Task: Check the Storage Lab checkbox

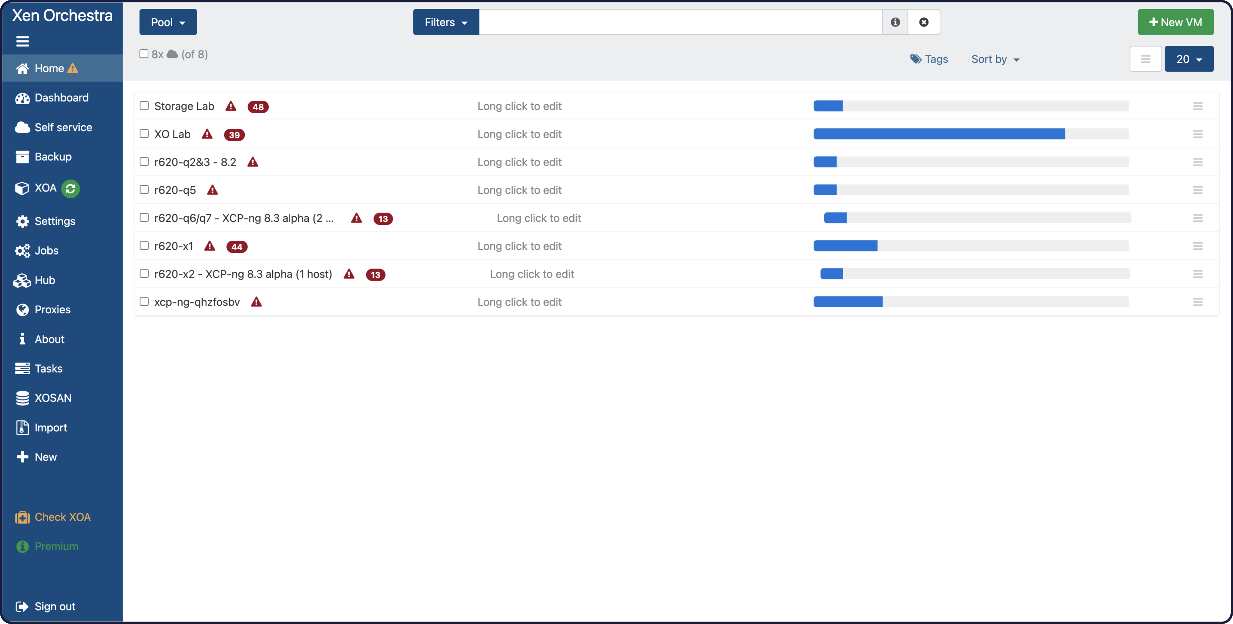Action: 144,105
